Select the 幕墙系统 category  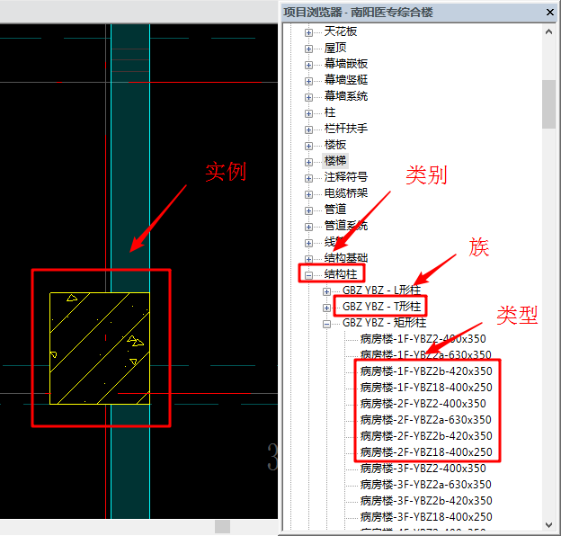coord(346,96)
